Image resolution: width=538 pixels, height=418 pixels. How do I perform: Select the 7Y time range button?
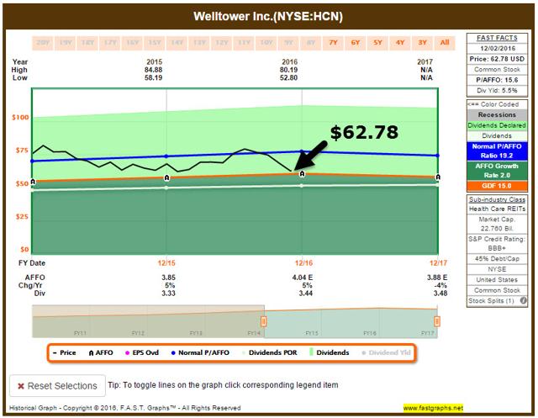click(x=333, y=43)
